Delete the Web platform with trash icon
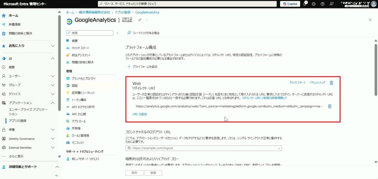This screenshot has width=378, height=179. (x=331, y=83)
